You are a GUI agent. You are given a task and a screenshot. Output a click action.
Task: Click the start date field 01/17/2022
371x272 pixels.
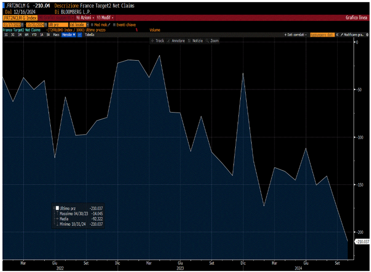click(10, 25)
